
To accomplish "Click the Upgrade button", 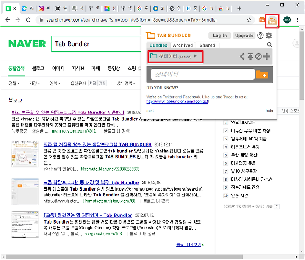I will tap(244, 36).
